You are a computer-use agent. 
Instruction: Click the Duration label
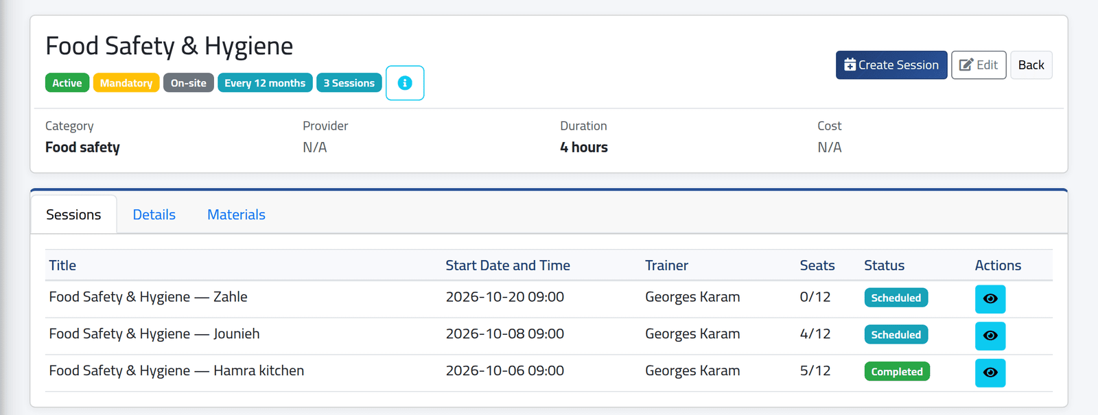(x=583, y=126)
